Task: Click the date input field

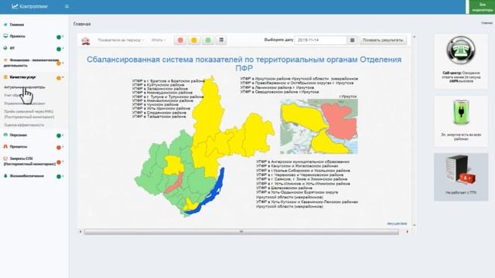Action: tap(320, 40)
